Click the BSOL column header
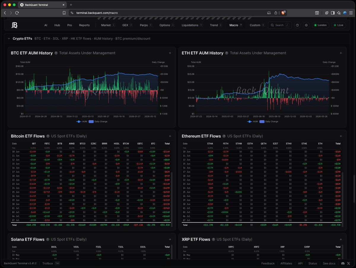 (x=54, y=247)
